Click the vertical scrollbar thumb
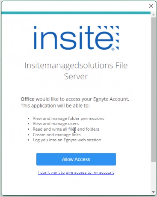 [154, 89]
